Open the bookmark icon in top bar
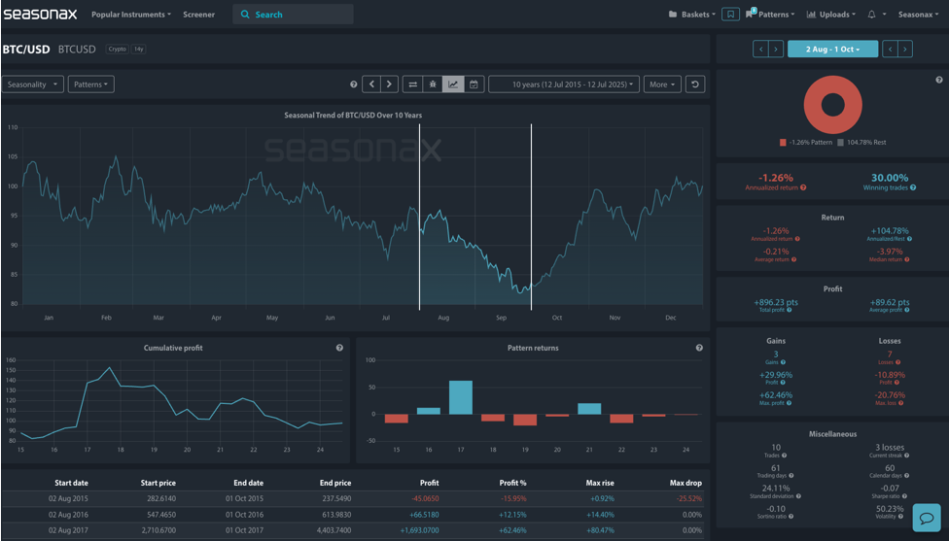Viewport: 949px width, 541px height. click(730, 14)
